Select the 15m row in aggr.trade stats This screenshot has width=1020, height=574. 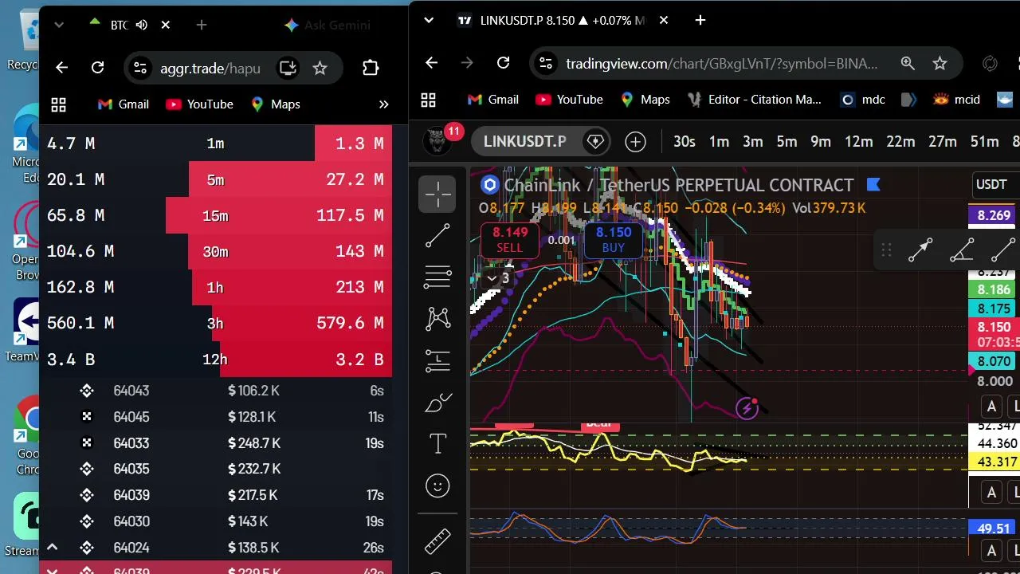click(x=215, y=215)
